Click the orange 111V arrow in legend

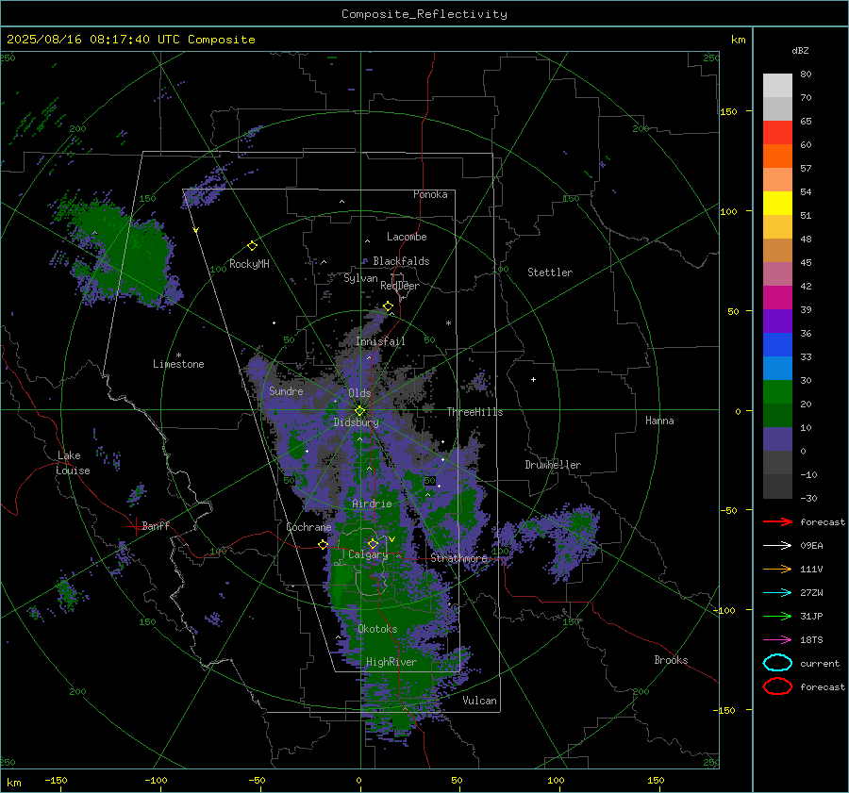pos(777,569)
